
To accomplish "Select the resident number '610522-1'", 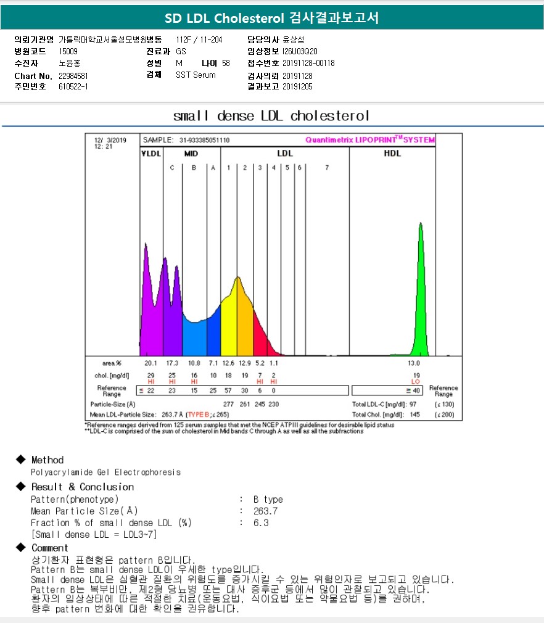I will [73, 86].
